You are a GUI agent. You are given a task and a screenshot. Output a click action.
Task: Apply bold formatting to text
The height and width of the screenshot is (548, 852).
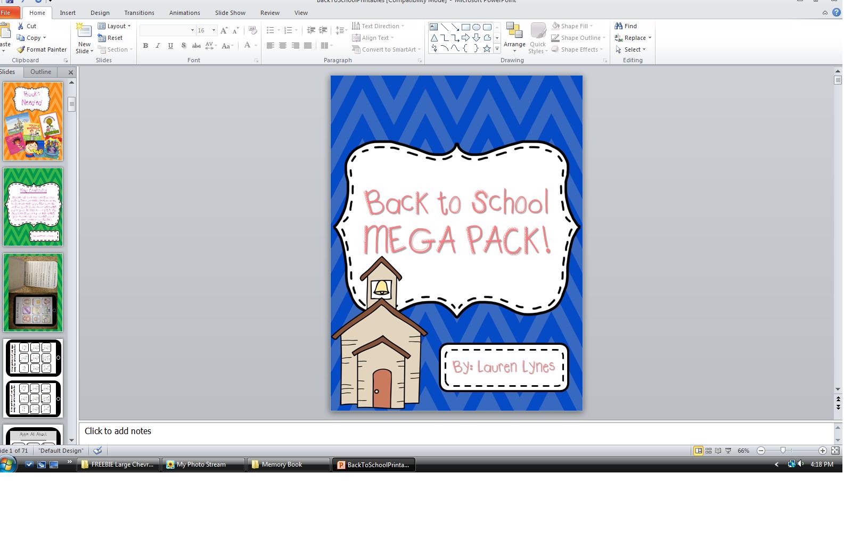[x=145, y=46]
